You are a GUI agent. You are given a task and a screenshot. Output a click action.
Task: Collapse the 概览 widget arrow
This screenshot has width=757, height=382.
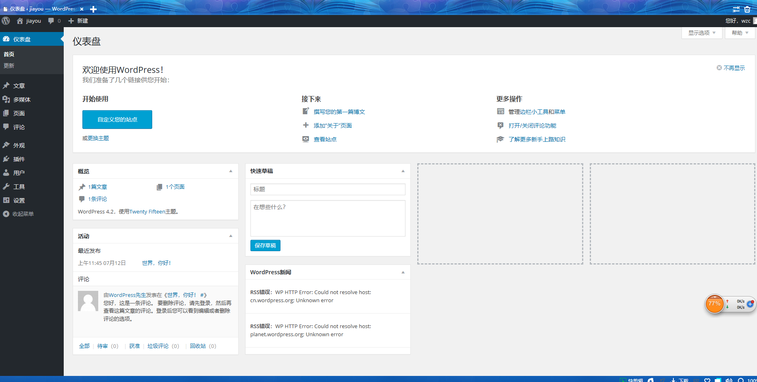[x=231, y=171]
